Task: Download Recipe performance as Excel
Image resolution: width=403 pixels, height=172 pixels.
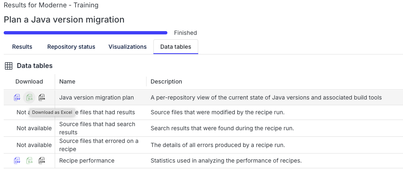Action: (30, 161)
